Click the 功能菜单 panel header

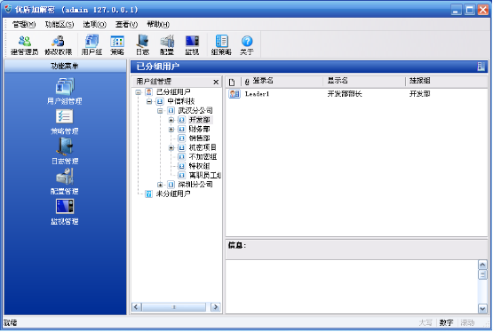coord(65,66)
